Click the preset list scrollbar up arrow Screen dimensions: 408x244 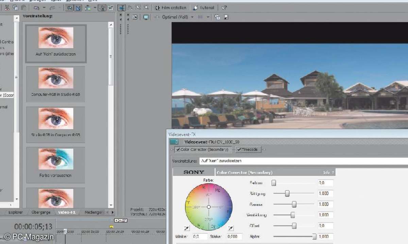111,25
